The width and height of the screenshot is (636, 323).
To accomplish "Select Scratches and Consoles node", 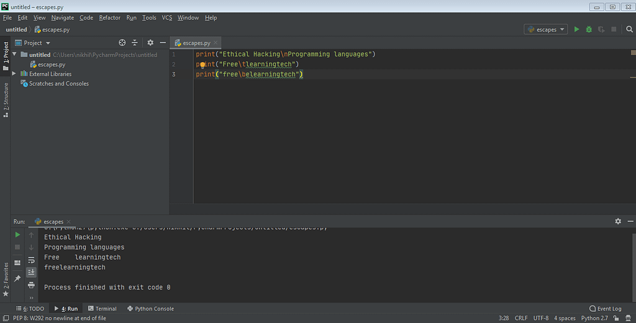I will (x=55, y=83).
